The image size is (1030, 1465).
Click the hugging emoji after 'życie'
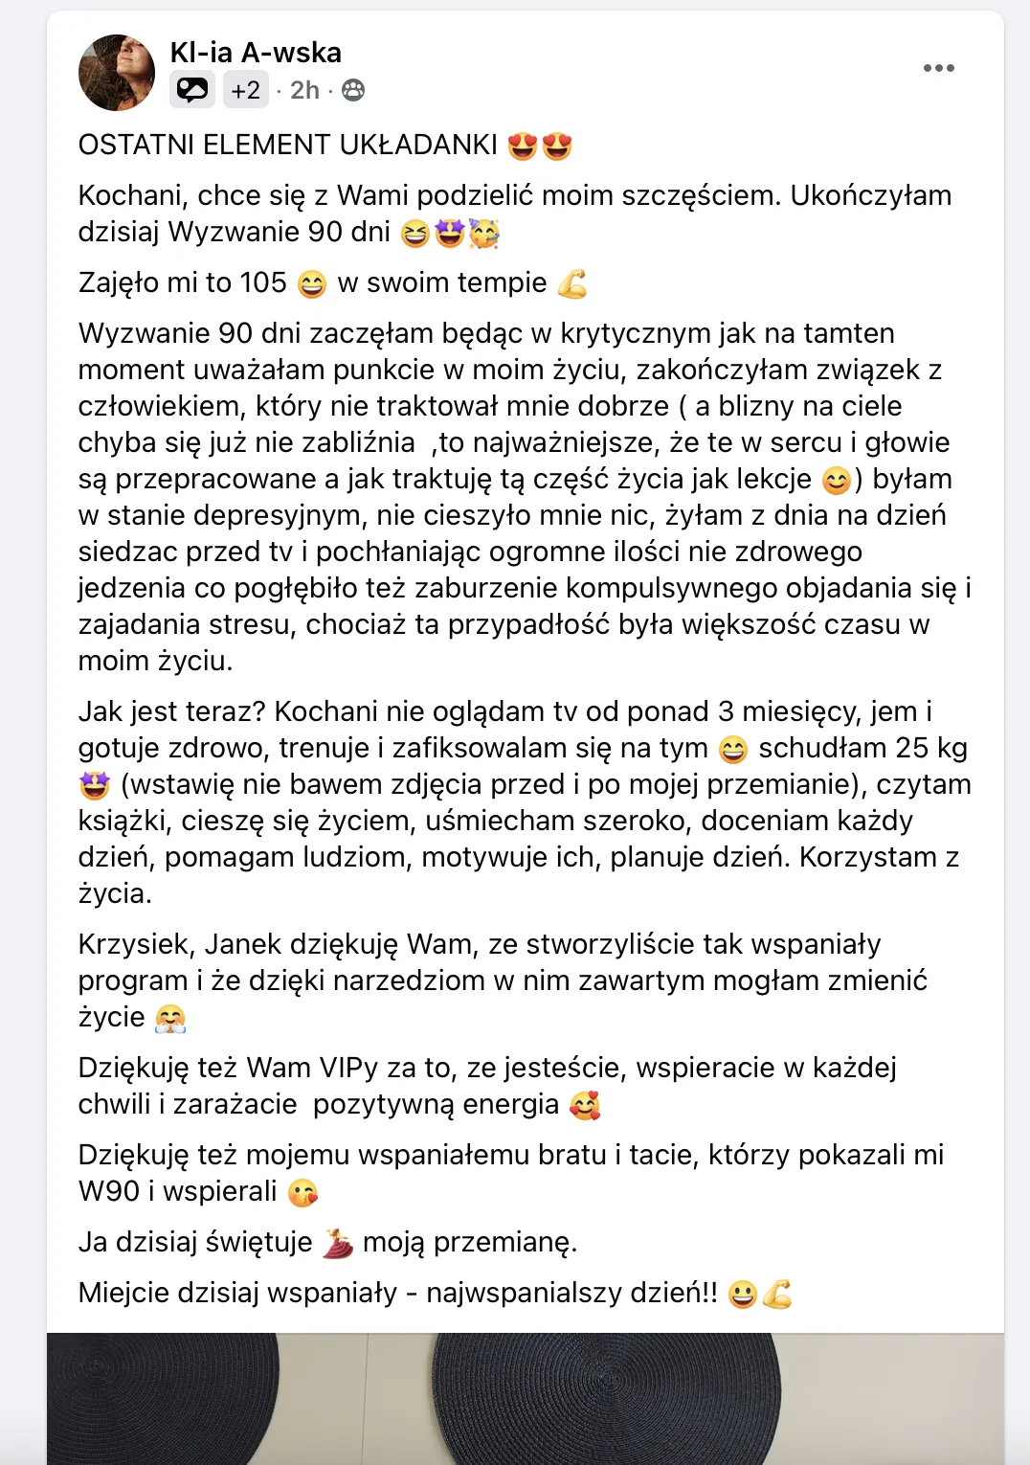coord(170,1018)
